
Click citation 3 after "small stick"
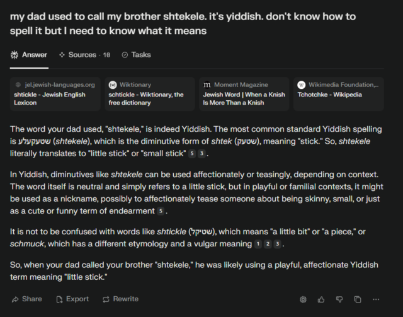click(x=201, y=154)
